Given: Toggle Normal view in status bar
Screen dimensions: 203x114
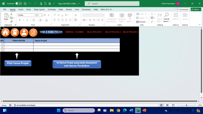Looking at the screenshot, I should pyautogui.click(x=161, y=105).
